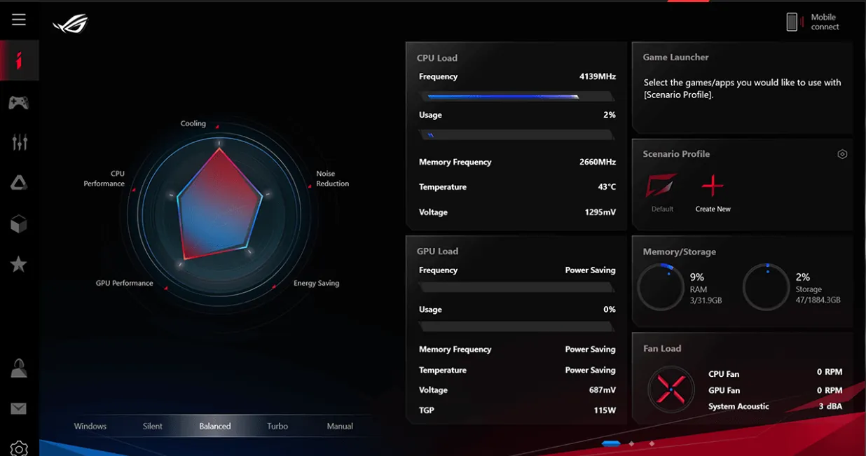The height and width of the screenshot is (456, 866).
Task: Click the CPU Fan 0 RPM value
Action: (x=830, y=372)
